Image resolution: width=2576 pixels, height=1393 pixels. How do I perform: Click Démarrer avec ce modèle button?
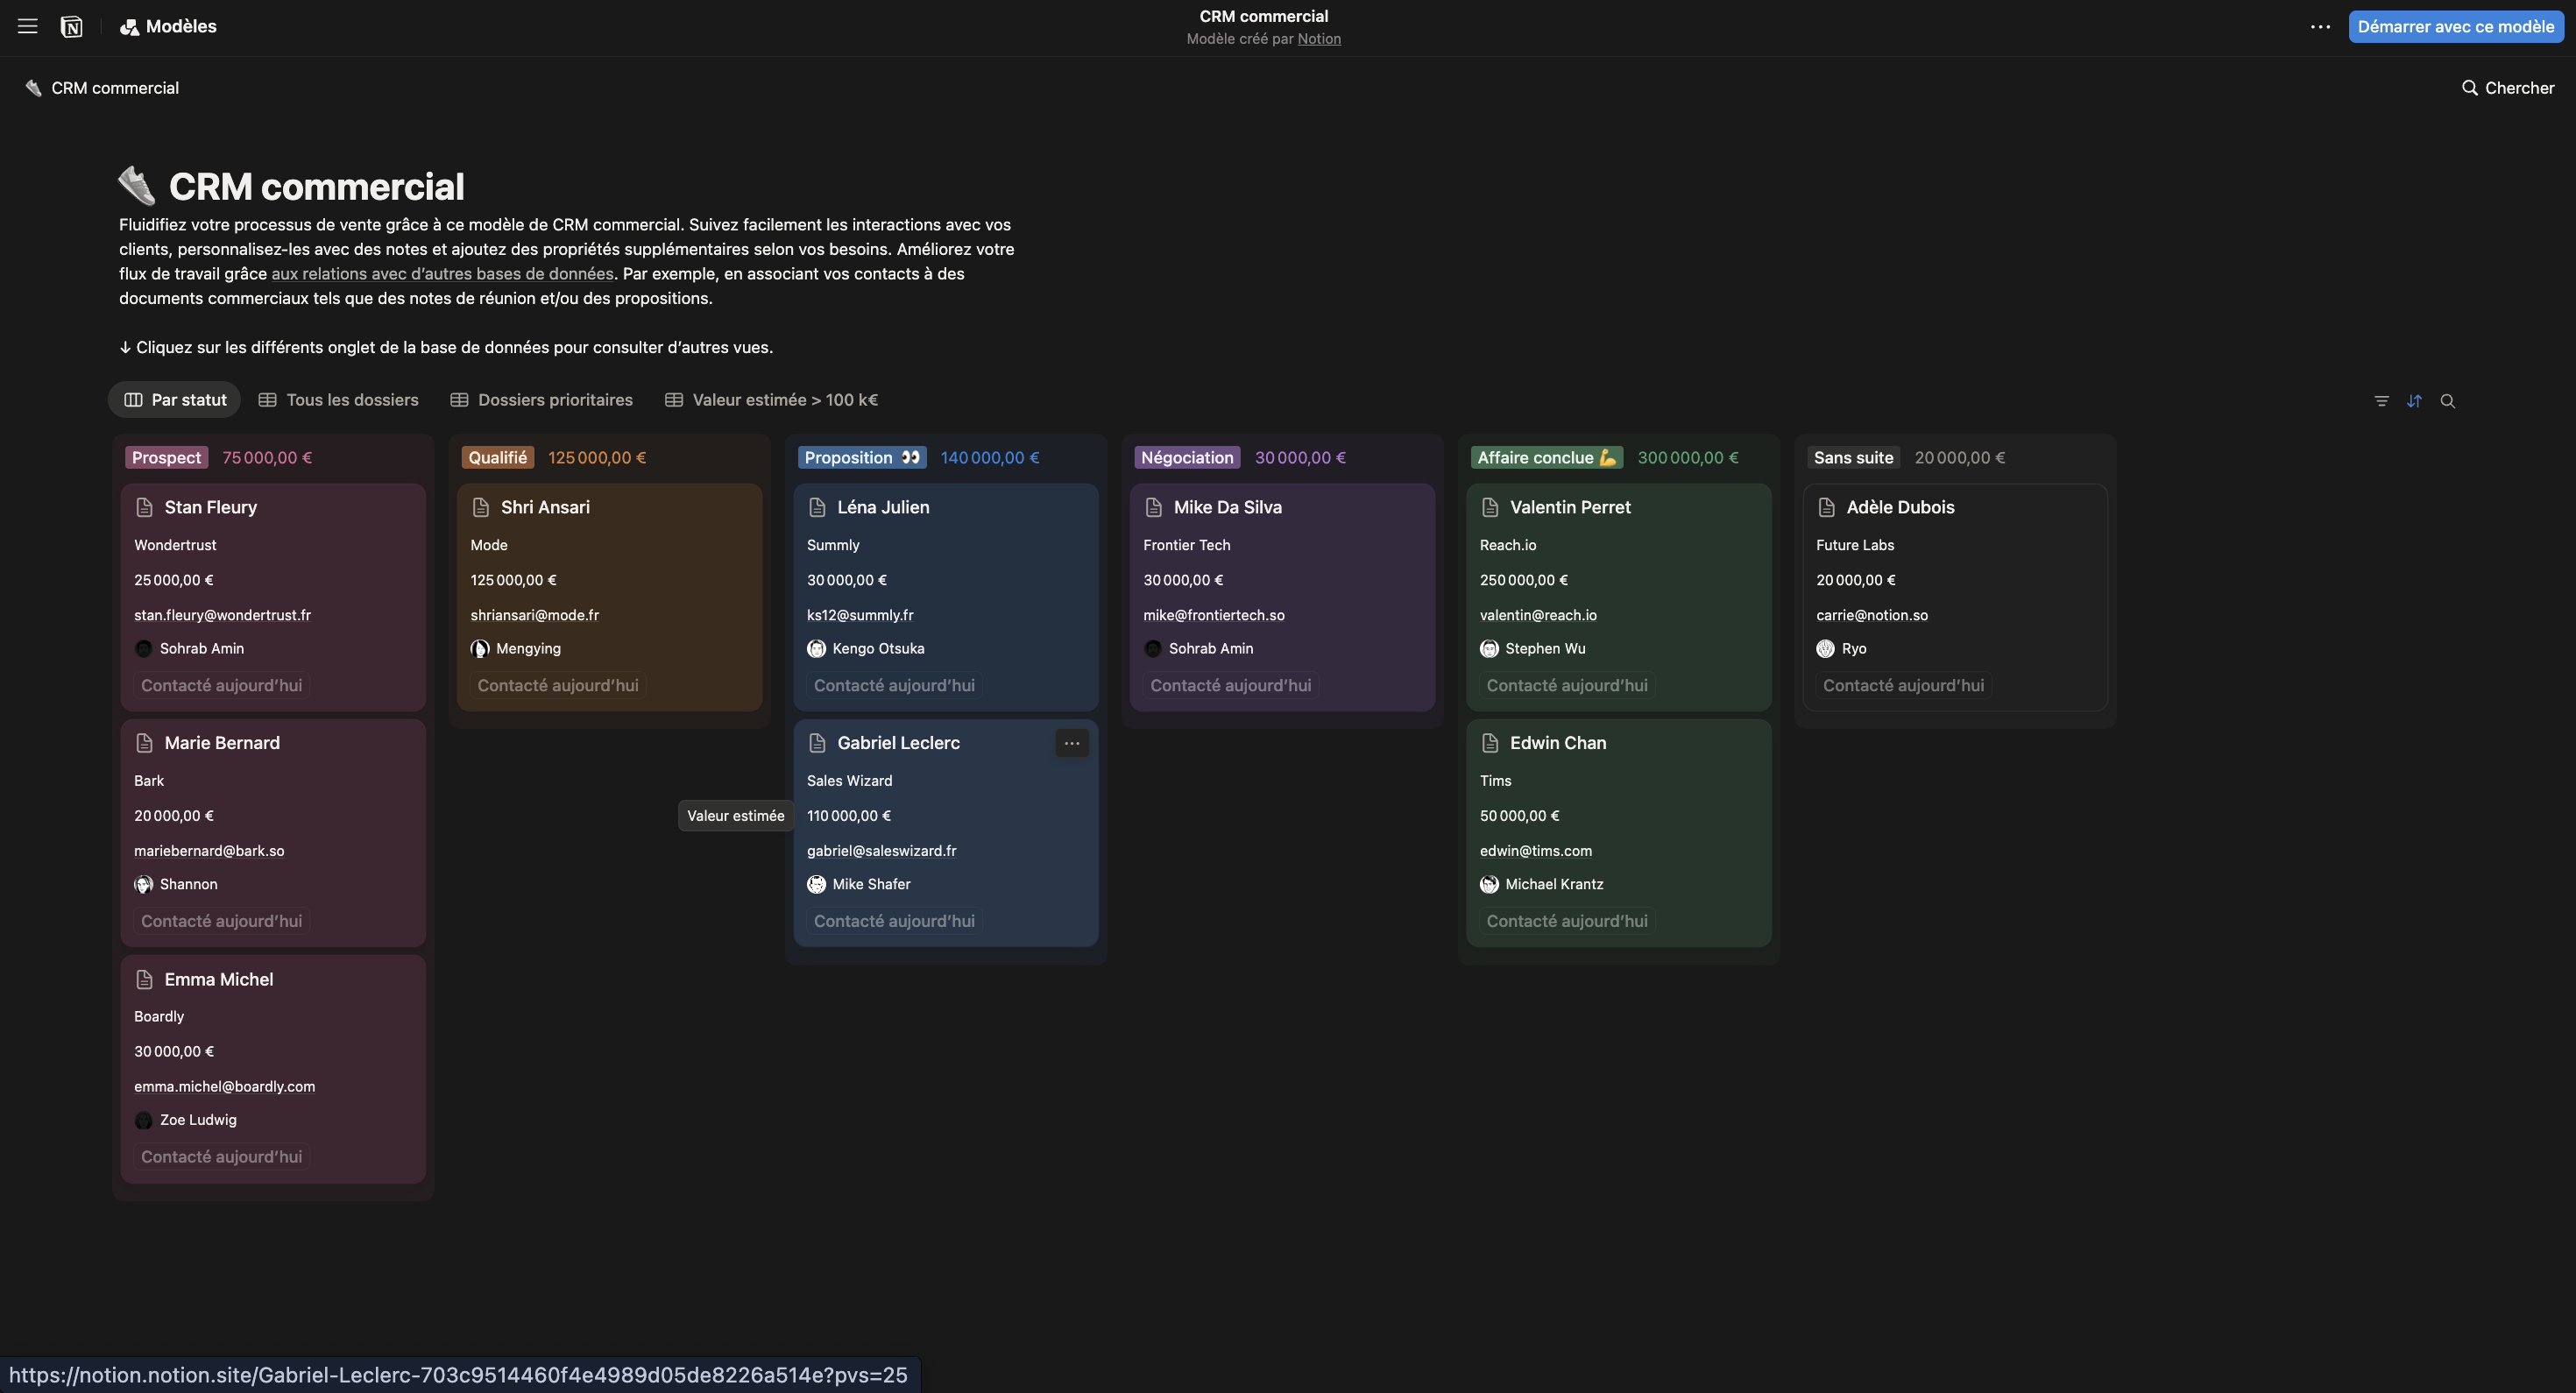(2455, 27)
